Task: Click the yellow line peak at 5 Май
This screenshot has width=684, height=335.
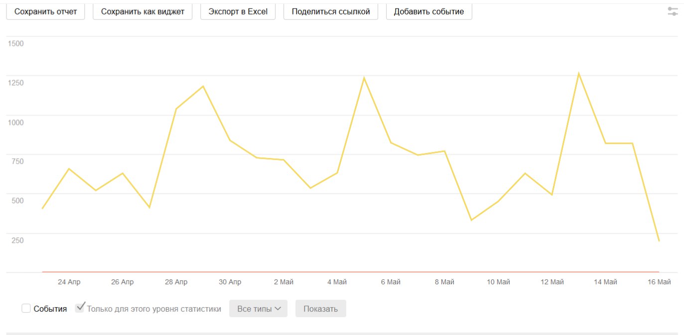Action: pyautogui.click(x=364, y=78)
